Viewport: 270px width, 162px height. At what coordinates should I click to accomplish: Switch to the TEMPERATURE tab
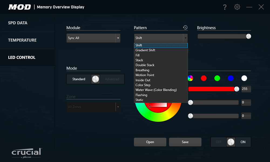pyautogui.click(x=22, y=40)
